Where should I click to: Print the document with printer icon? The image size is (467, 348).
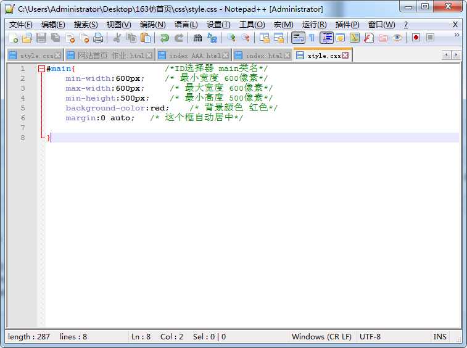coord(98,38)
